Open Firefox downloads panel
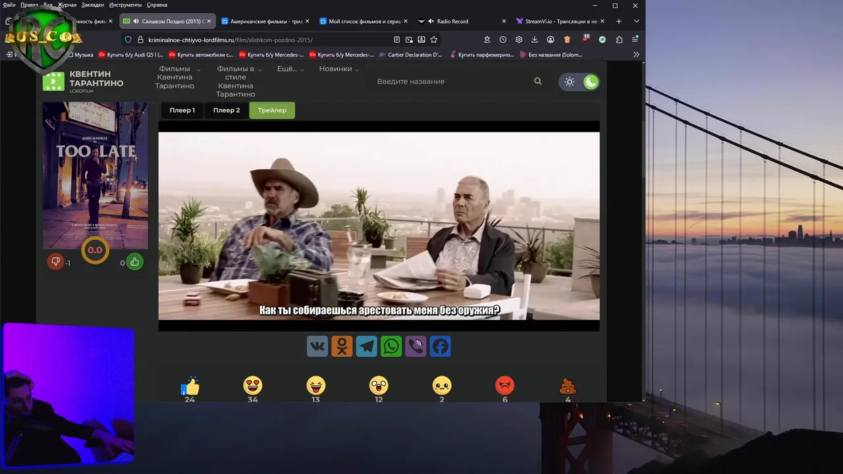Viewport: 843px width, 474px height. (535, 39)
